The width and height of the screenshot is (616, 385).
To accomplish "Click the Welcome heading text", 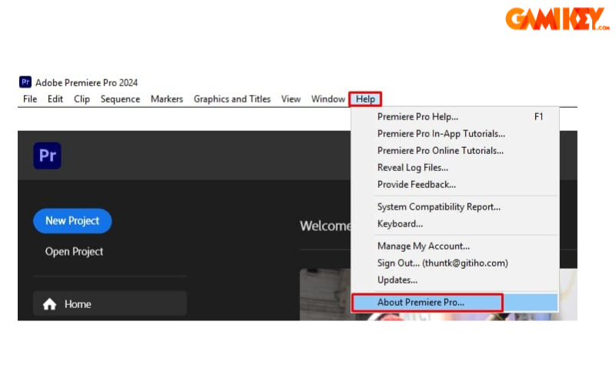I will click(x=325, y=226).
